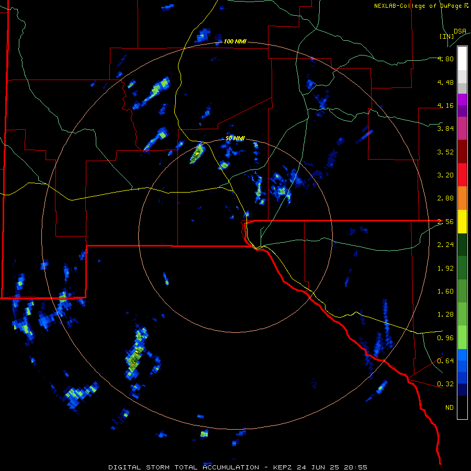Viewport: 471px width, 471px height.
Task: Pick the black ND swatch in legend
Action: pos(462,407)
